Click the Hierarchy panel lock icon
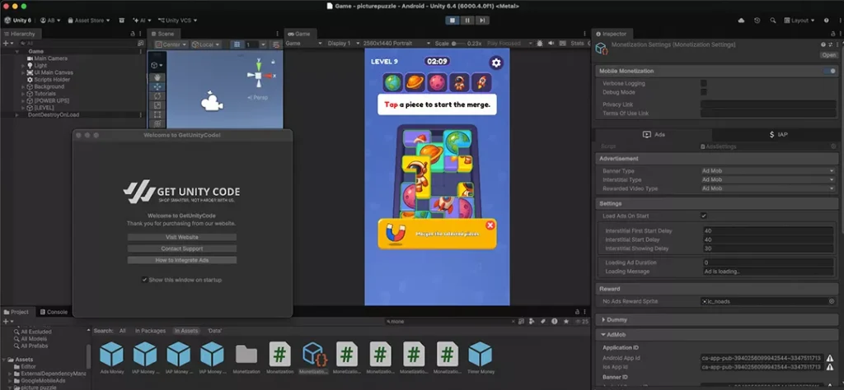This screenshot has height=390, width=844. click(x=133, y=34)
